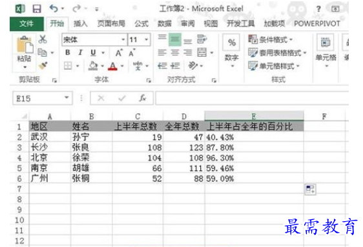Toggle Underline formatting
Viewport: 363px width, 247px height.
[93, 53]
